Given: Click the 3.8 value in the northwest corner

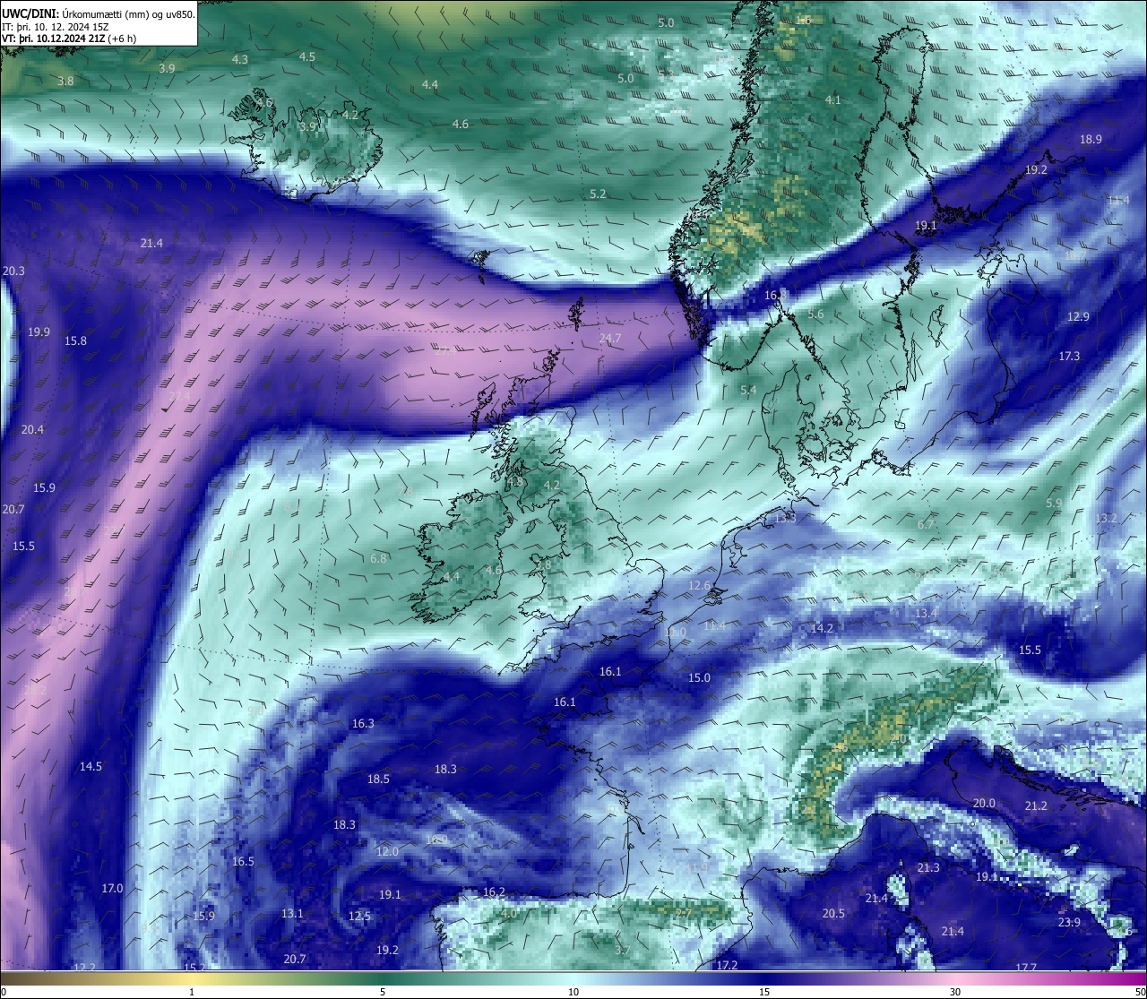Looking at the screenshot, I should (65, 82).
